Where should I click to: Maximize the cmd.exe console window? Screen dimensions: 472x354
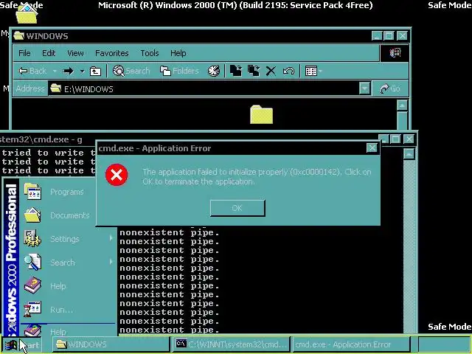tap(395, 139)
